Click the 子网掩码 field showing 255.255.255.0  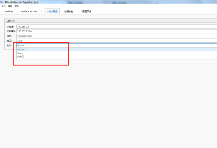pos(117,31)
